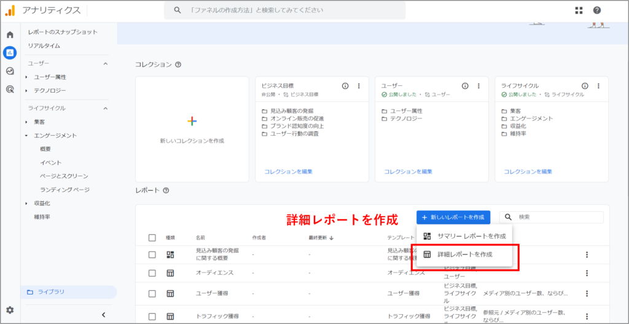Open row menu for ユーザー獲得 report
This screenshot has height=324, width=629.
(x=587, y=293)
